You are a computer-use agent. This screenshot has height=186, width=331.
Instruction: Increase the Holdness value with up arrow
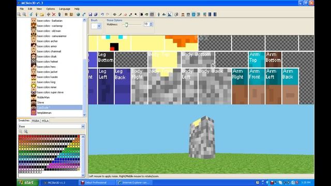coord(151,23)
